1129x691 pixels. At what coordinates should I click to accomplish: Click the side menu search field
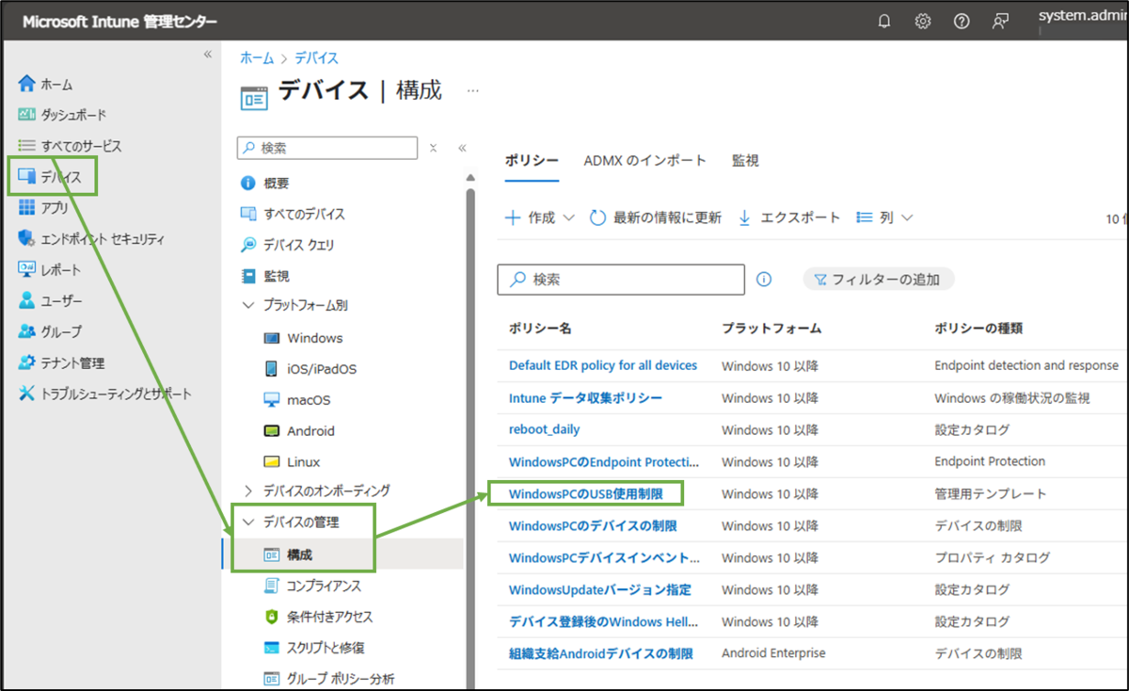click(x=326, y=148)
